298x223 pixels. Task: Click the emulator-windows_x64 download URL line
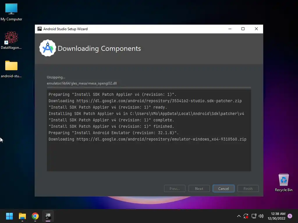pyautogui.click(x=147, y=139)
